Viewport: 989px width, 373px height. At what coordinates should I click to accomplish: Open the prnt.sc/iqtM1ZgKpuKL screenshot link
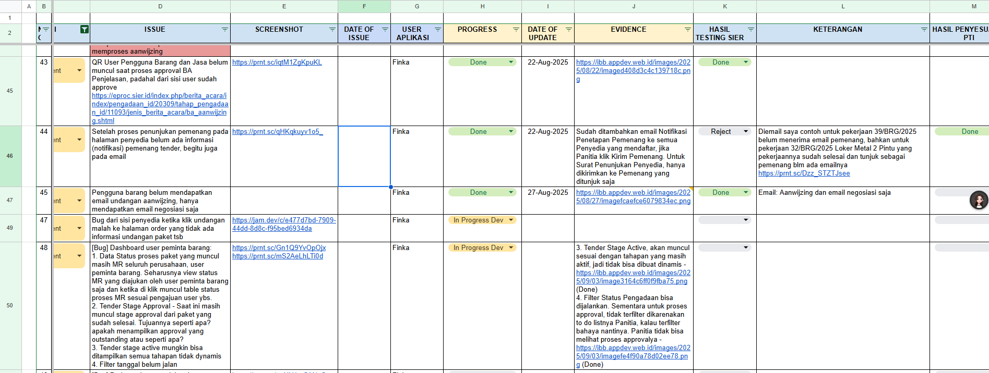[x=277, y=63]
